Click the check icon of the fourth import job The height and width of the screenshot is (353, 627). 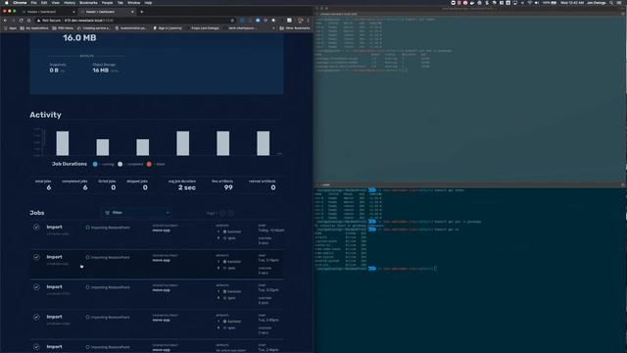[x=36, y=317]
